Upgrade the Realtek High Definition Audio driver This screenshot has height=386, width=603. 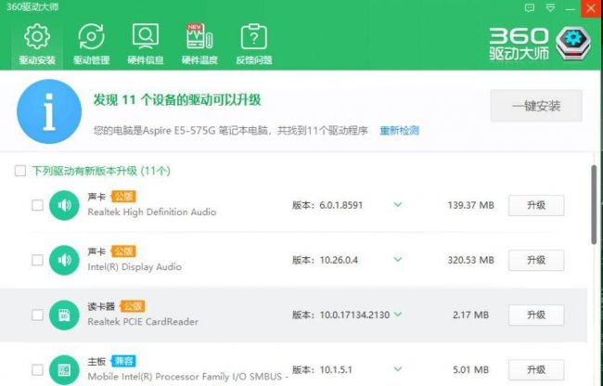click(x=536, y=205)
